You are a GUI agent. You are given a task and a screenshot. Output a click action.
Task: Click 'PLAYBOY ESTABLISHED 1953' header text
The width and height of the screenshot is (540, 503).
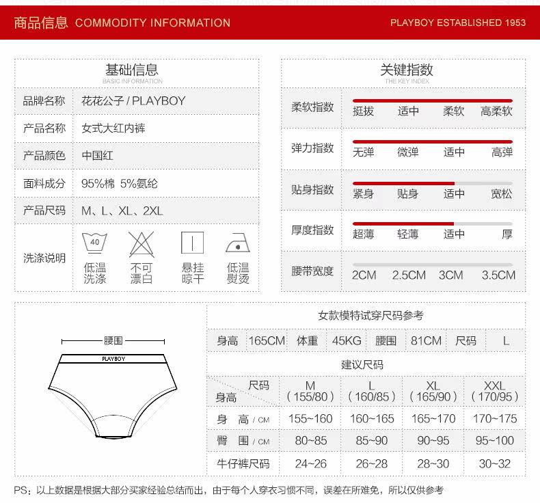458,23
